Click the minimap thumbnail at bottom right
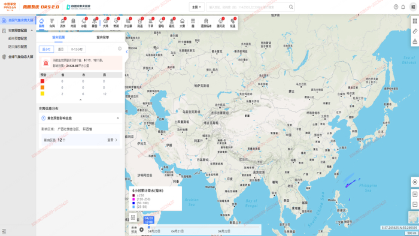 [x=414, y=217]
